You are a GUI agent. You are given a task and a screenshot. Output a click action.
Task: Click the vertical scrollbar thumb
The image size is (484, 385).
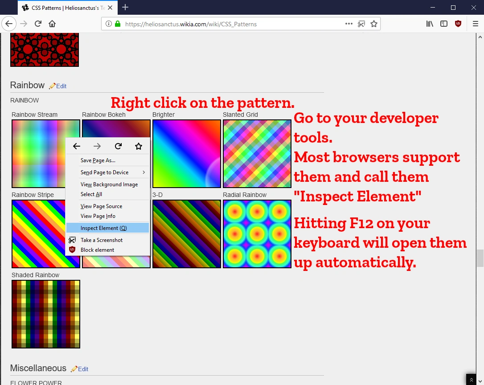coord(480,258)
